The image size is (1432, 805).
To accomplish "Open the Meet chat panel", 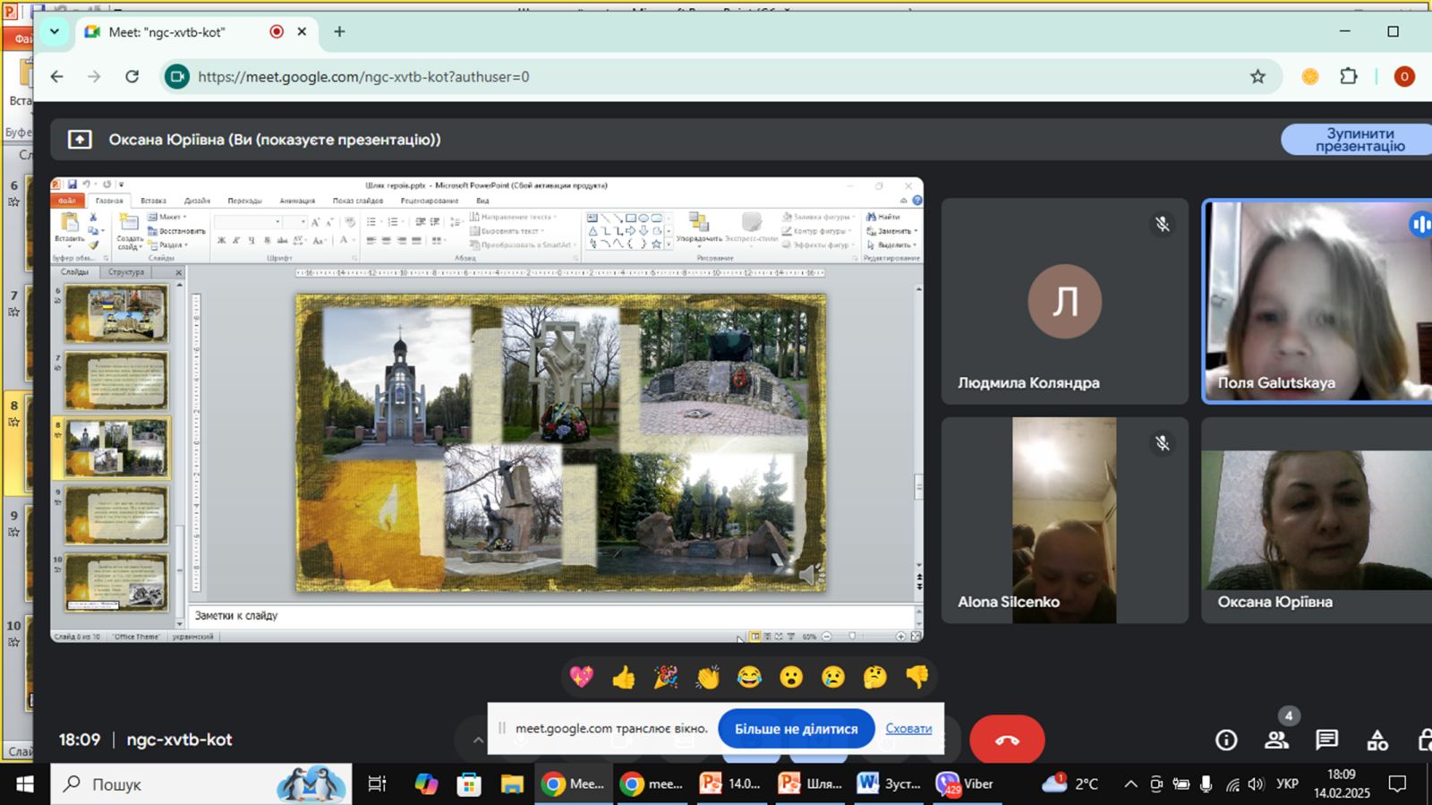I will click(1326, 740).
